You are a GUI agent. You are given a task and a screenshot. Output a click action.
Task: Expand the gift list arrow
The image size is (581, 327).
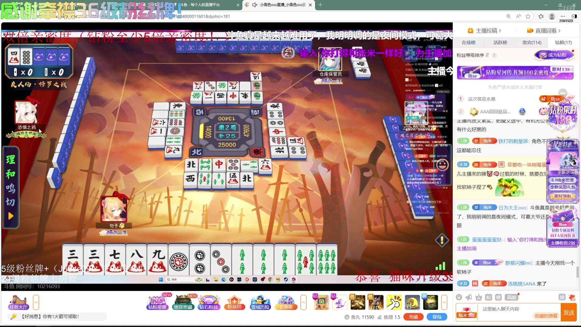[444, 302]
